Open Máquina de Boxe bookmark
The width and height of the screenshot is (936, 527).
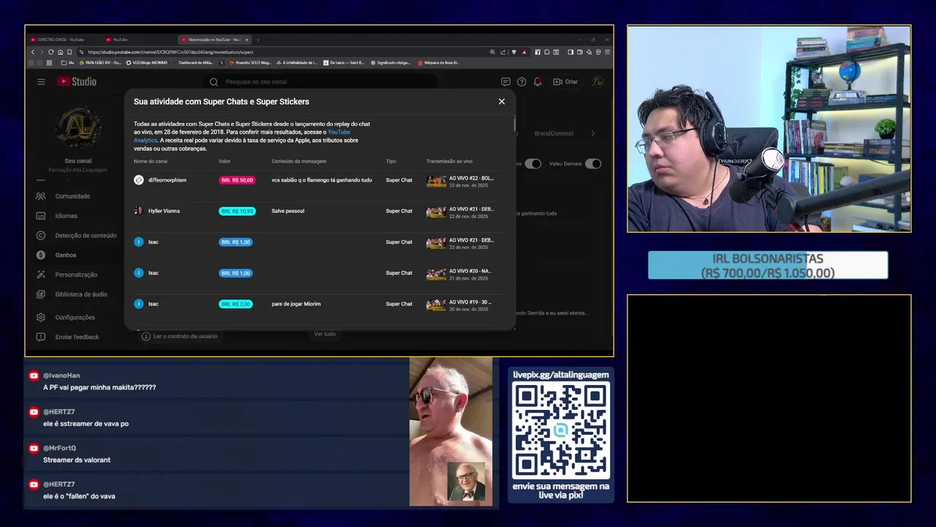(x=438, y=63)
